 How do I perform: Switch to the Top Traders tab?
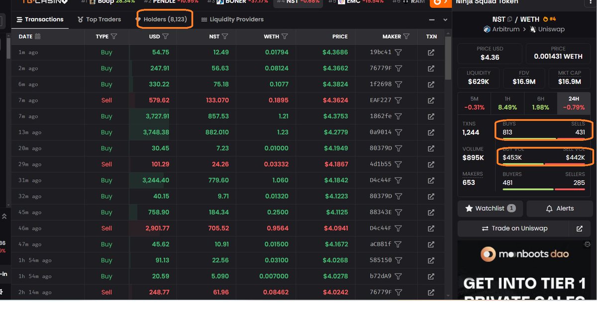coord(99,19)
